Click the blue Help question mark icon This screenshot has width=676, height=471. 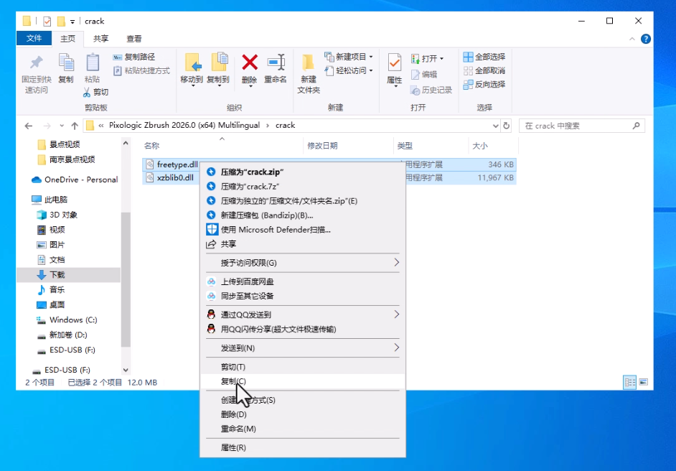(645, 39)
